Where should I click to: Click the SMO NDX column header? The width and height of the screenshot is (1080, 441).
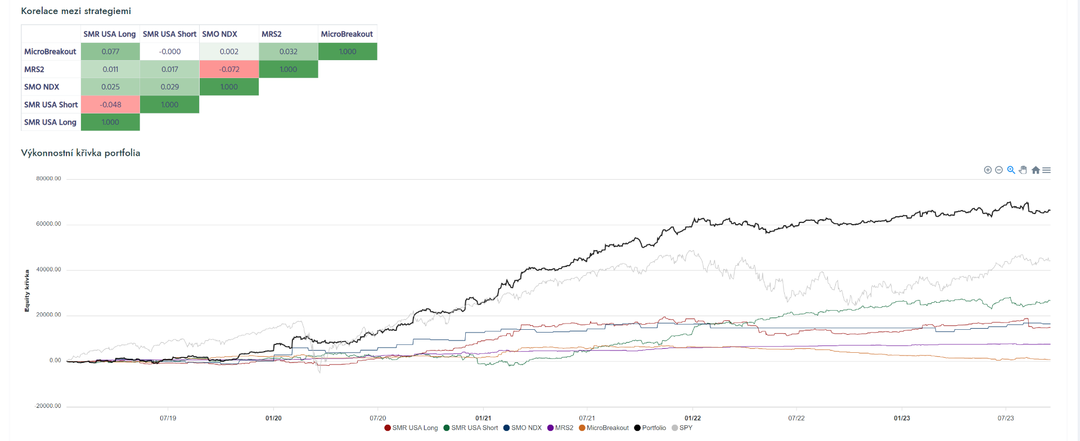coord(219,34)
